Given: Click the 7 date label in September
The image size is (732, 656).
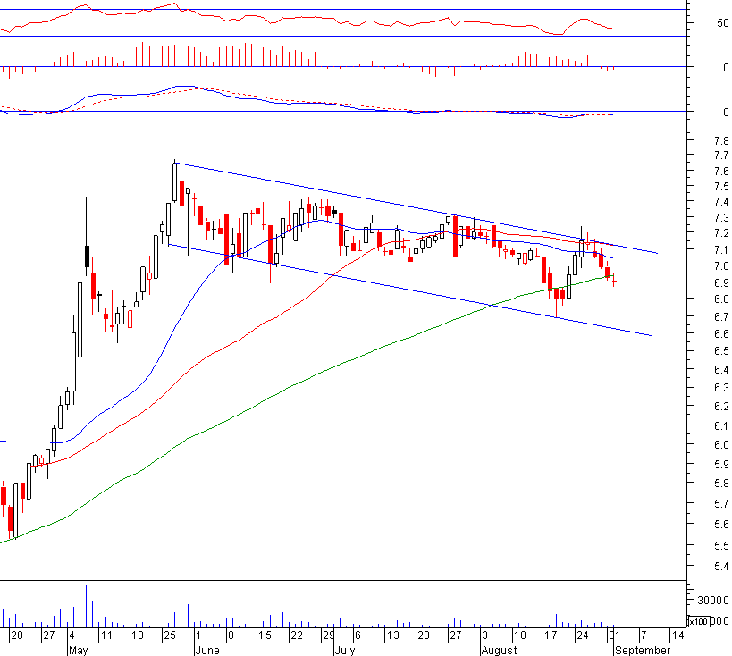Looking at the screenshot, I should click(x=644, y=635).
